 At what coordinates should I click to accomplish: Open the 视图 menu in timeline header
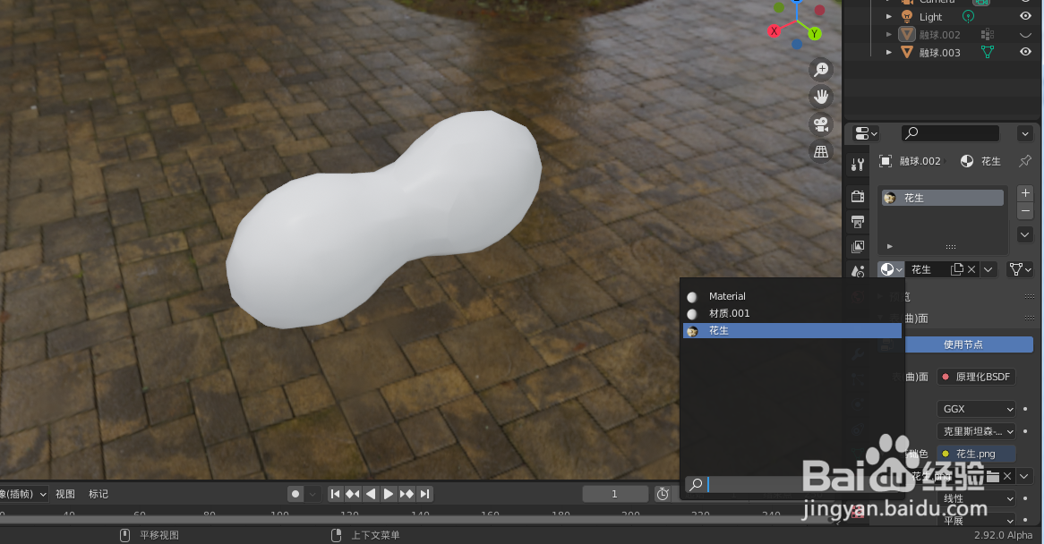[x=64, y=493]
